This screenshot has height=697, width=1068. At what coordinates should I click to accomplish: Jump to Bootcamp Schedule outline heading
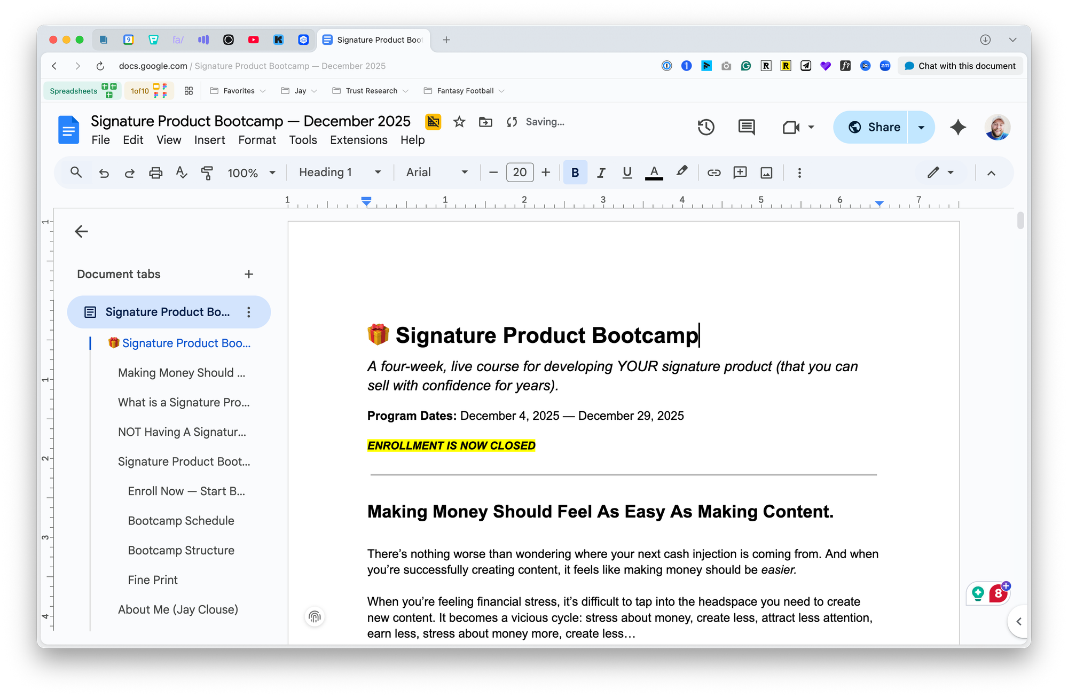181,521
